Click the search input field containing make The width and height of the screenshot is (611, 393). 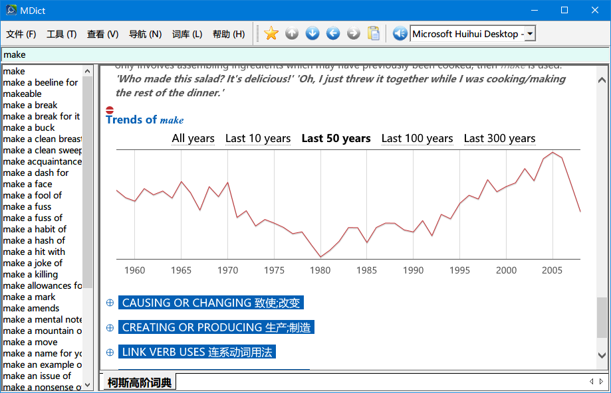coord(305,55)
